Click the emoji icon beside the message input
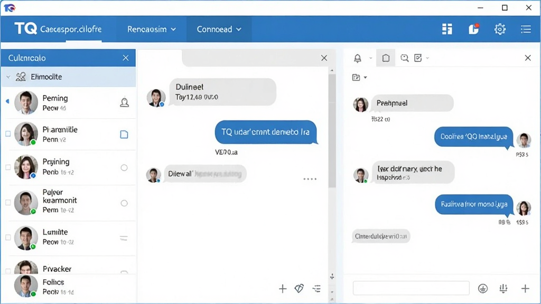Image resolution: width=541 pixels, height=304 pixels. (483, 289)
